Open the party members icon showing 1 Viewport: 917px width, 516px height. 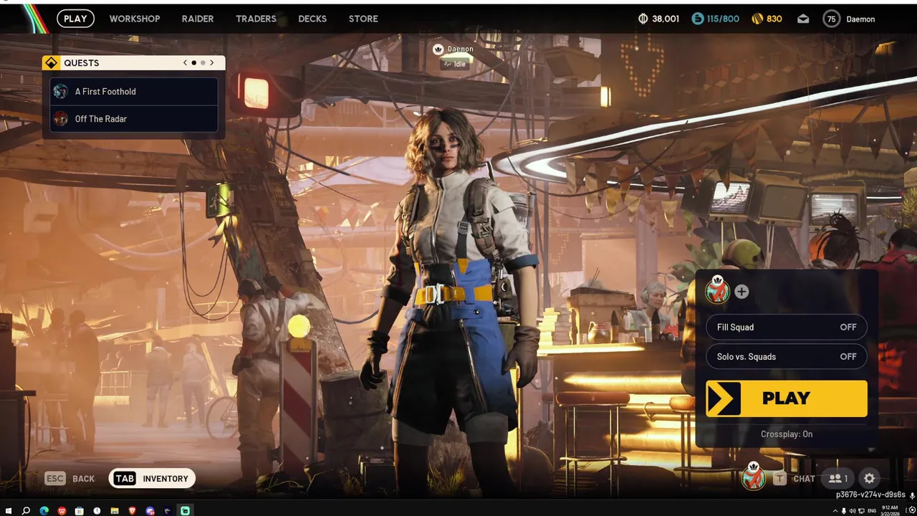[838, 479]
